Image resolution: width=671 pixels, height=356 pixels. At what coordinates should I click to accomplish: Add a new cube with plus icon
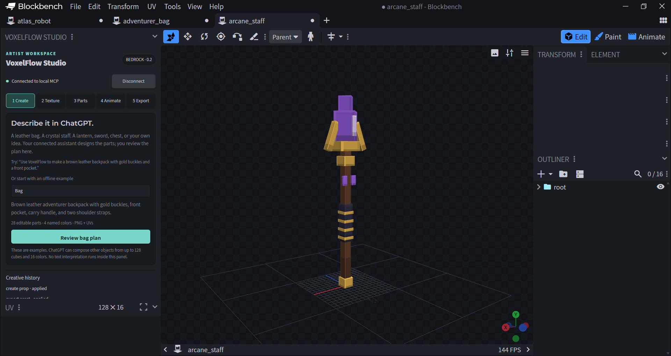pyautogui.click(x=541, y=174)
